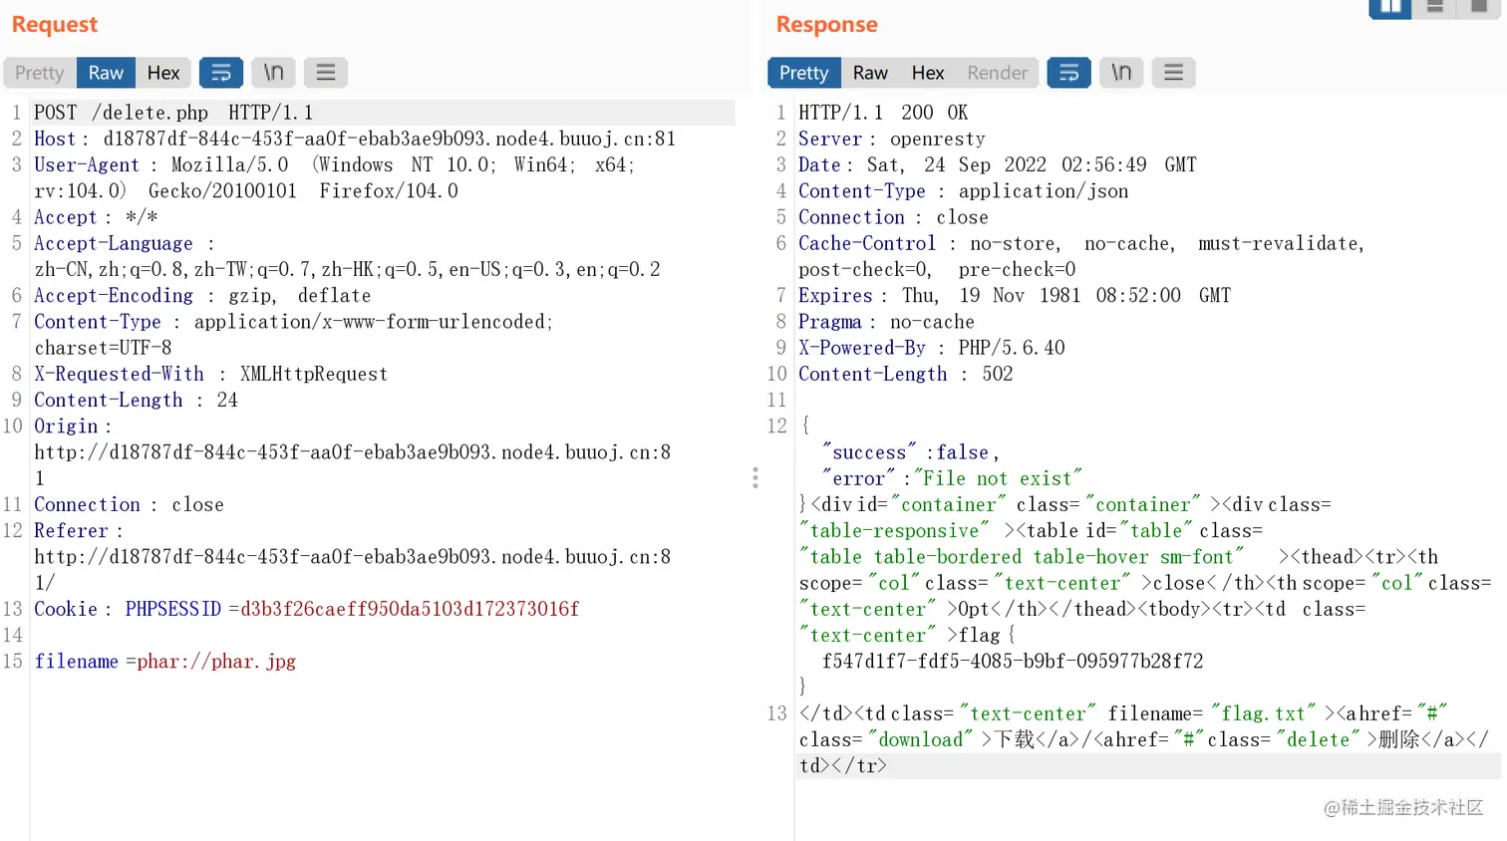Open the Hex tab in Request panel
The width and height of the screenshot is (1507, 841).
coord(163,73)
